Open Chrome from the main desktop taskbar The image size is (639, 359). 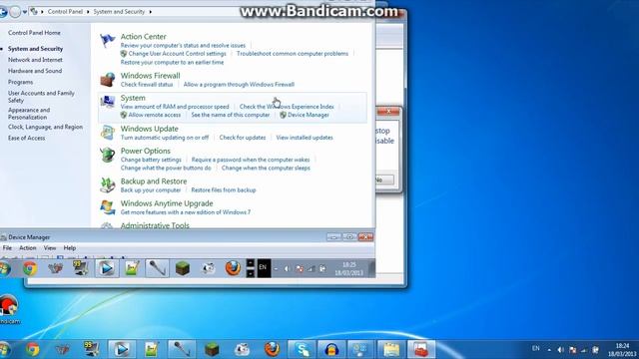coord(33,349)
